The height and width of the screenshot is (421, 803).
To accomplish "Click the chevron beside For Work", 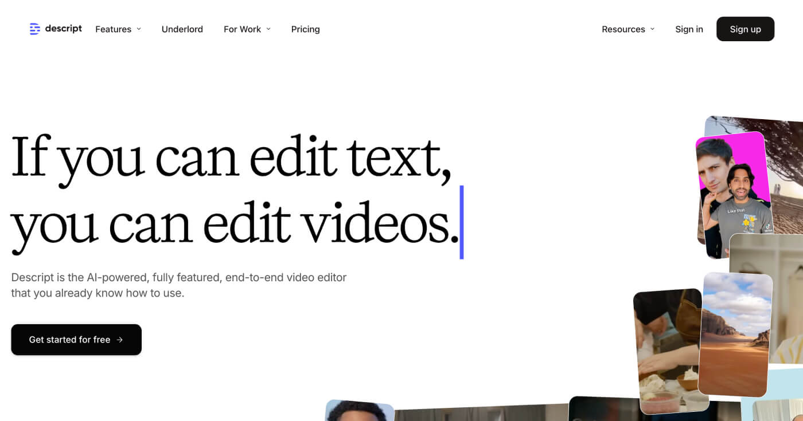I will [x=268, y=29].
